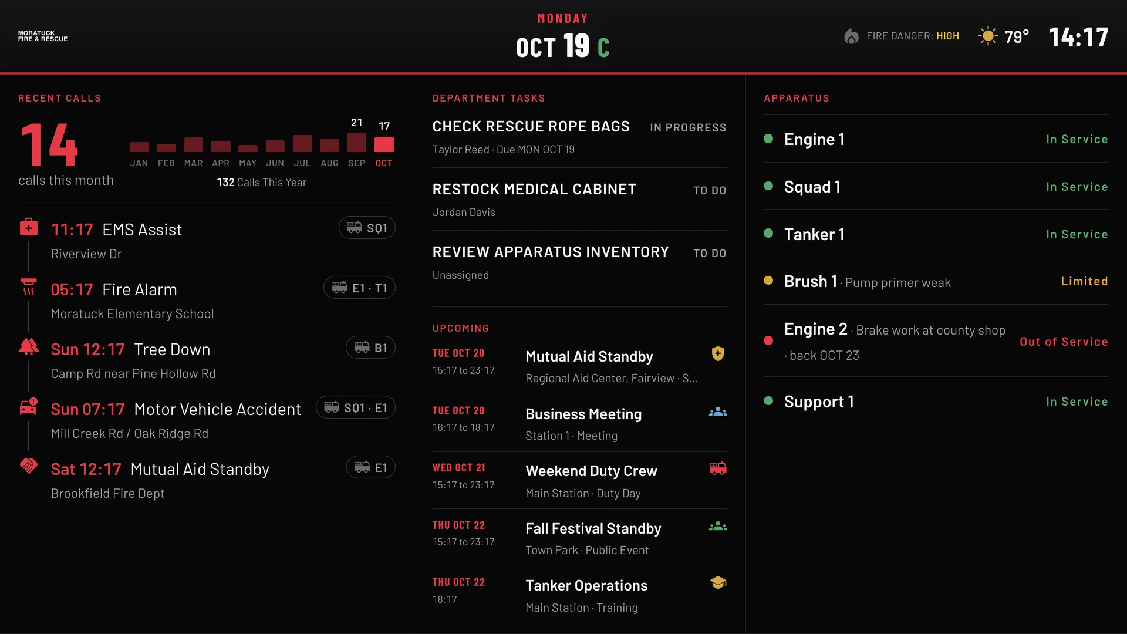Screen dimensions: 1127x634
Task: Click the In Progress status label
Action: [688, 128]
